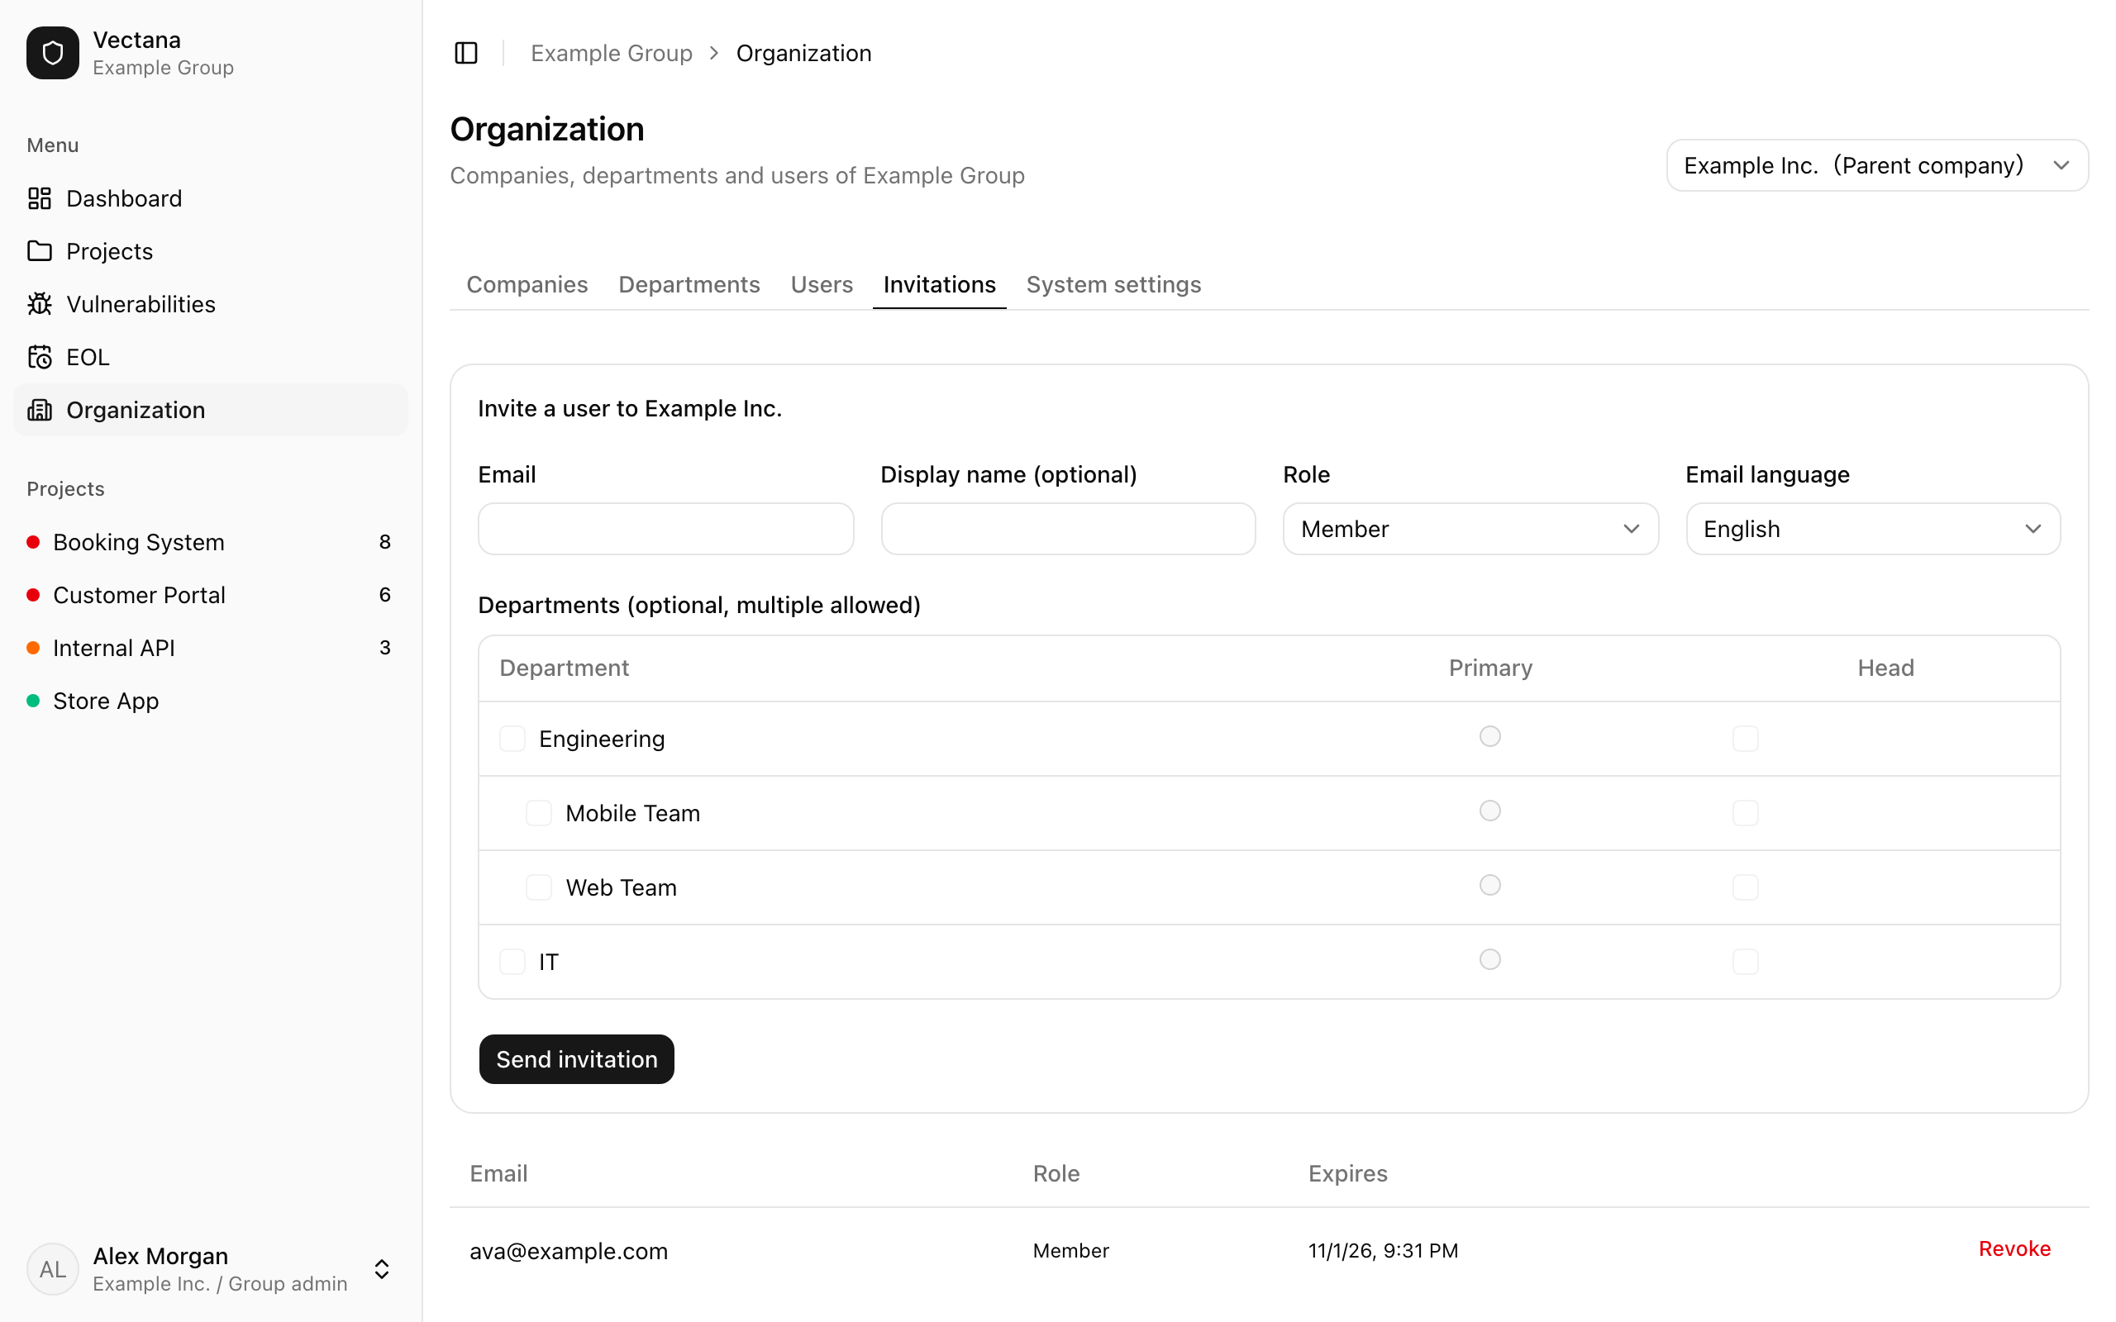Click the red dot beside Booking System
Viewport: 2116px width, 1322px height.
coord(33,542)
